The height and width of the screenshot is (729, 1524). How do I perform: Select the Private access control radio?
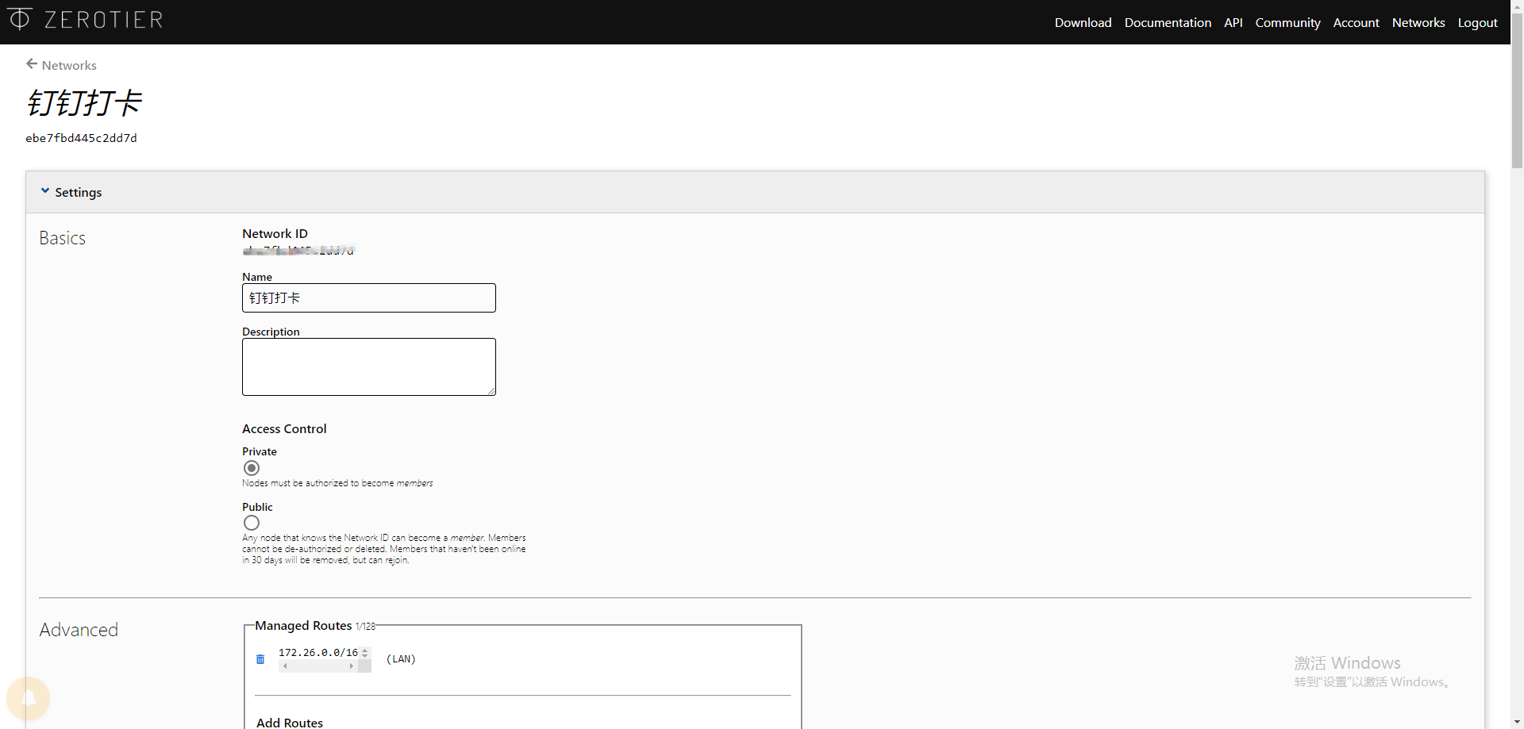[x=252, y=468]
